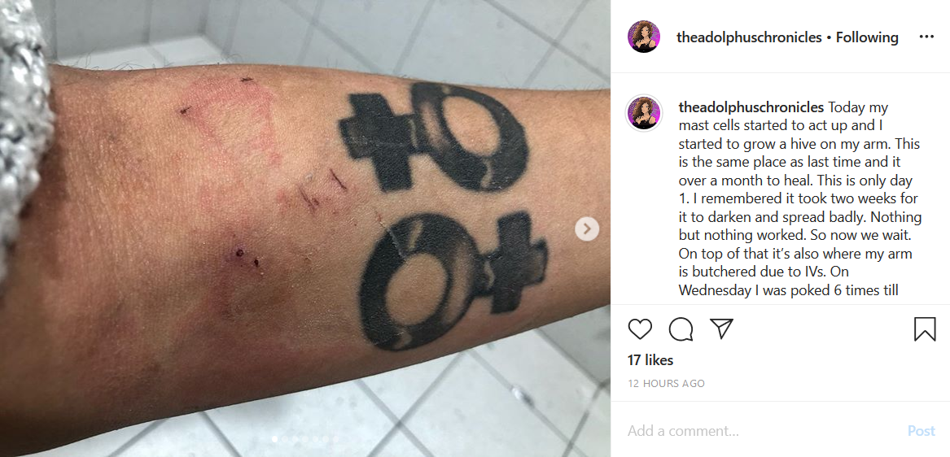Open profile avatar in the post header
950x457 pixels.
pos(643,37)
